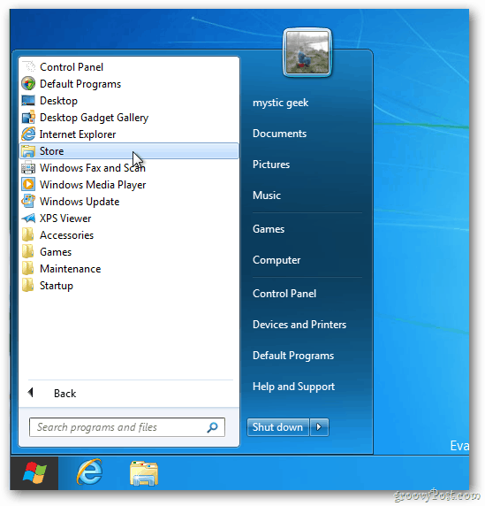The width and height of the screenshot is (485, 506).
Task: Click the Desktop program label
Action: (x=58, y=101)
